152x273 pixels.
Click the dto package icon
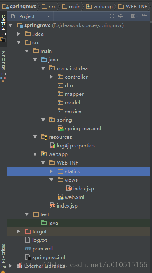pos(60,85)
